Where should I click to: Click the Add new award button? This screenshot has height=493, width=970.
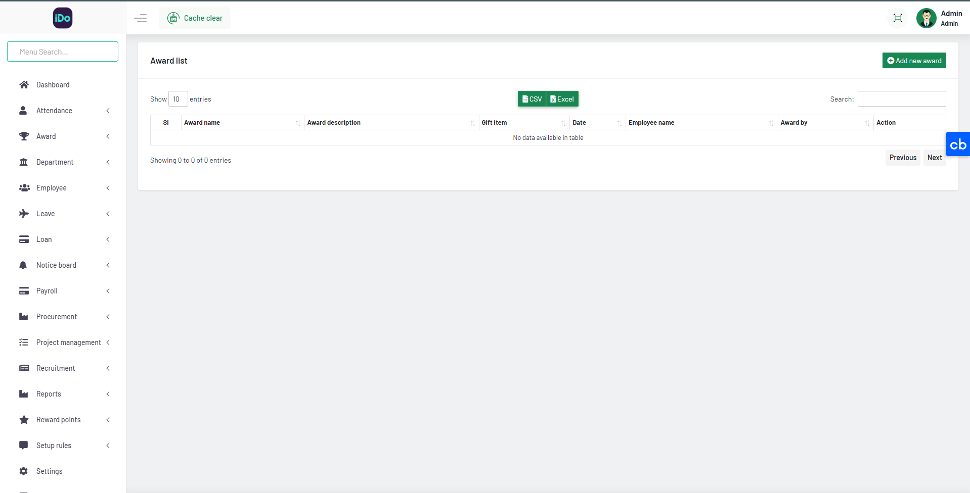tap(914, 61)
